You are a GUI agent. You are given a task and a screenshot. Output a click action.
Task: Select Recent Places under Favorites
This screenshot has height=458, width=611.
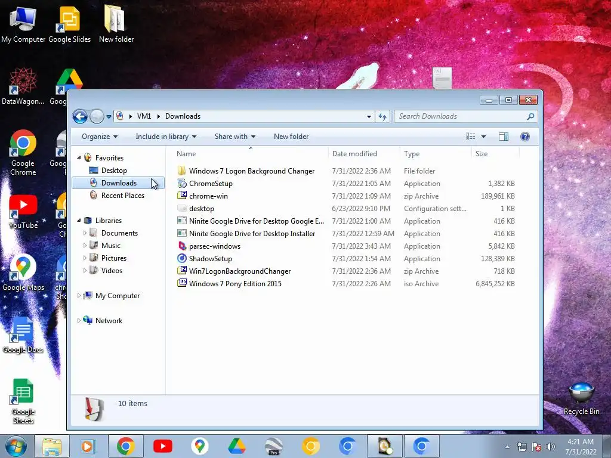point(123,196)
